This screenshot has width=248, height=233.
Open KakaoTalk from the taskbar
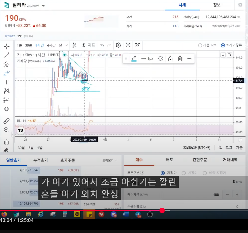click(77, 215)
